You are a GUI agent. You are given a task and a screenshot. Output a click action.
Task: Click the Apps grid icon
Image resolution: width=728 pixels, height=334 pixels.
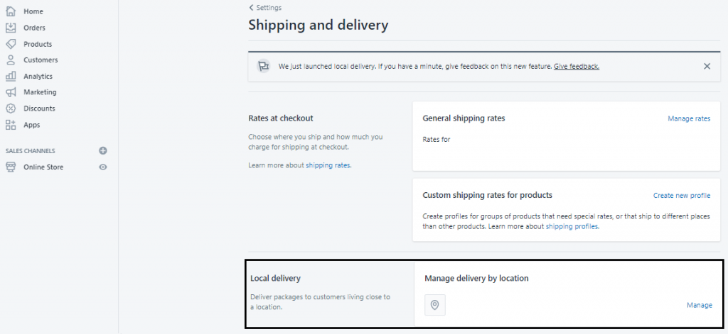point(11,125)
